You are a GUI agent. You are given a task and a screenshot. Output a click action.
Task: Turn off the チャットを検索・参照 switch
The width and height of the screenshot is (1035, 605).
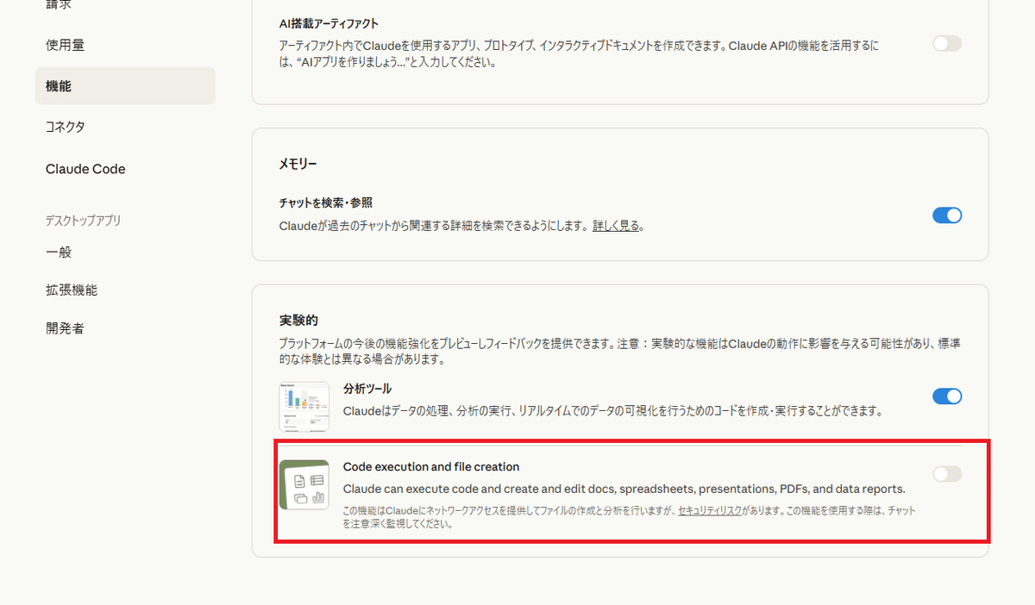click(947, 215)
